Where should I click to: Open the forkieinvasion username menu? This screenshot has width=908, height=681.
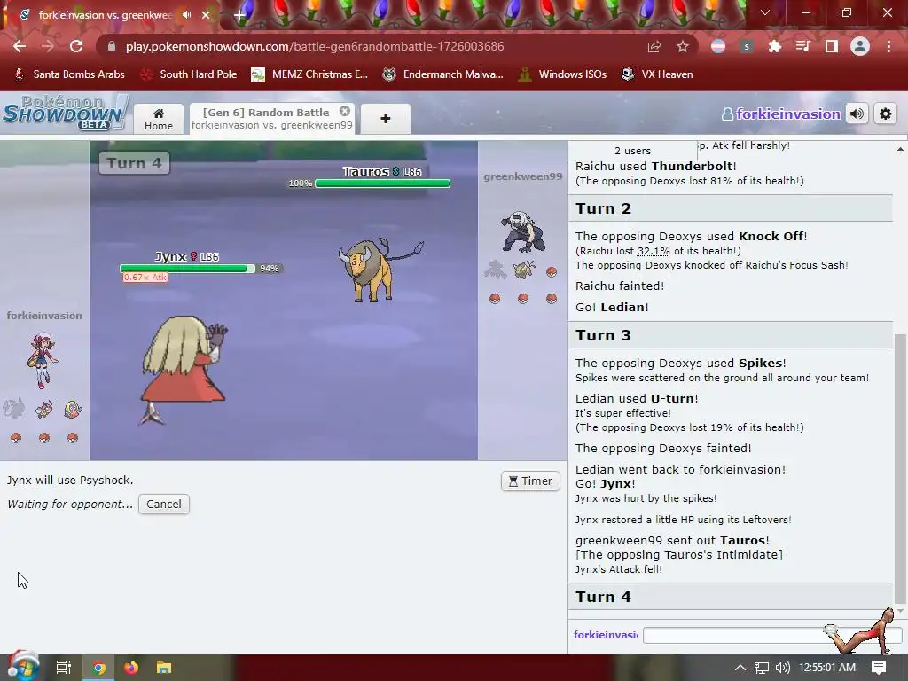click(781, 114)
